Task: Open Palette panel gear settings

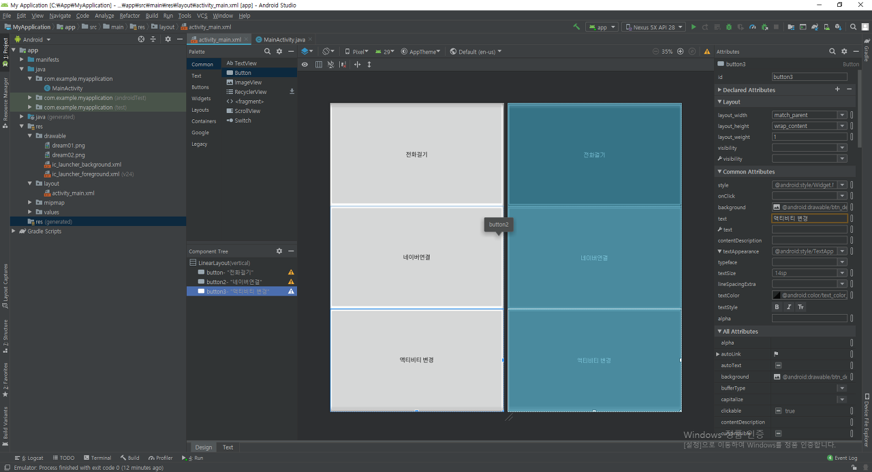Action: tap(279, 52)
